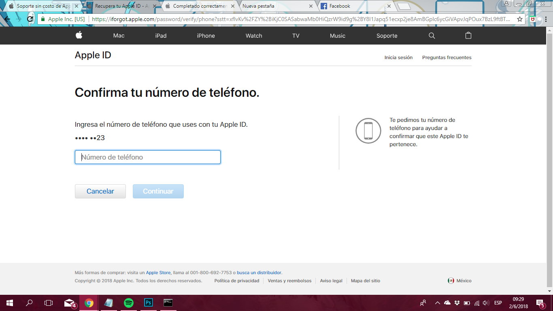Image resolution: width=553 pixels, height=311 pixels.
Task: Click the notepad app icon on the taskbar
Action: pos(109,303)
